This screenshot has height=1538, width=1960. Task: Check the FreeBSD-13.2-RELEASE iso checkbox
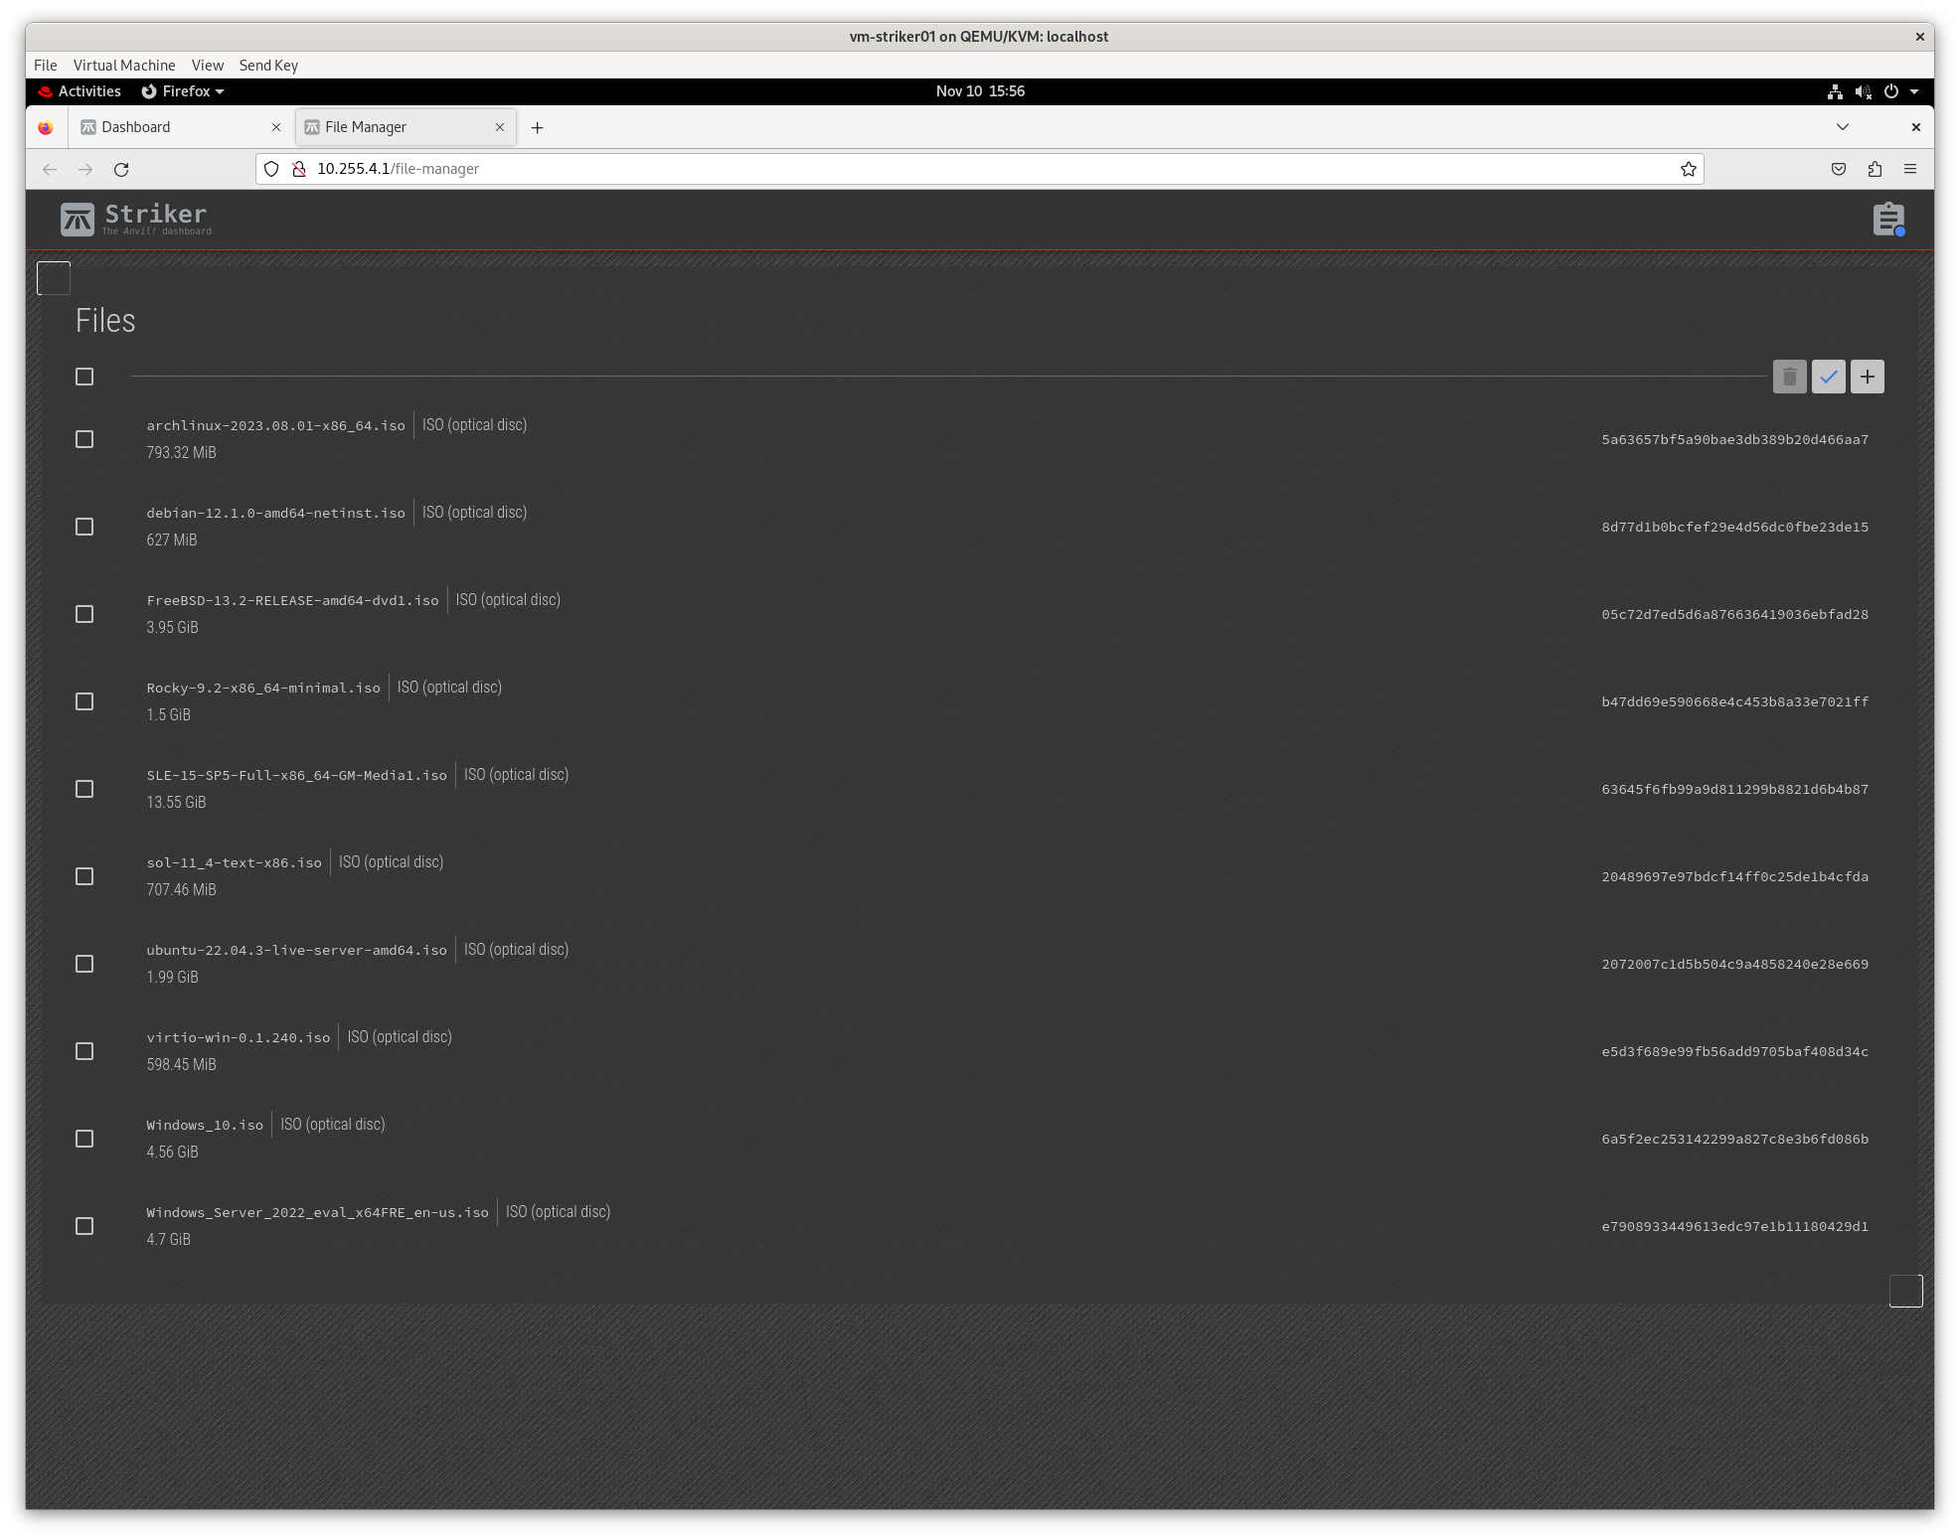(84, 614)
